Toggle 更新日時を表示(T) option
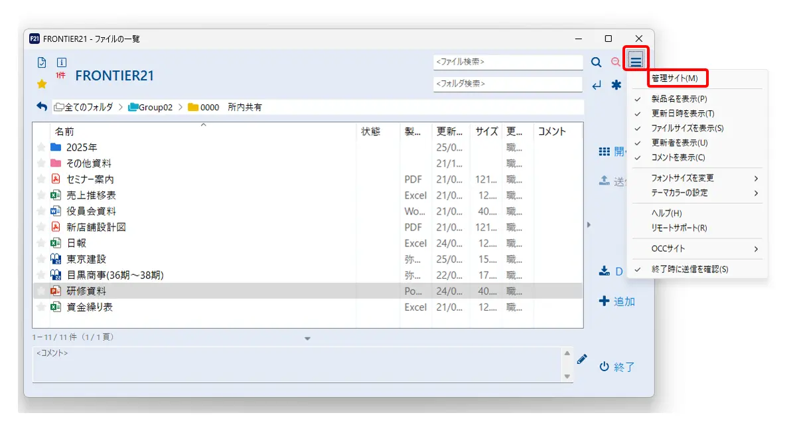 click(x=683, y=114)
